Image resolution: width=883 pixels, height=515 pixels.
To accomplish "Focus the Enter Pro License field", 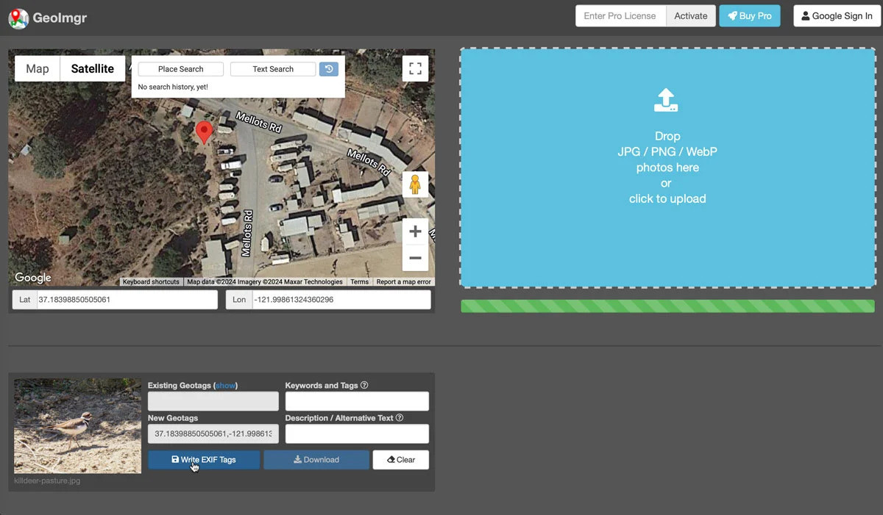I will point(620,16).
